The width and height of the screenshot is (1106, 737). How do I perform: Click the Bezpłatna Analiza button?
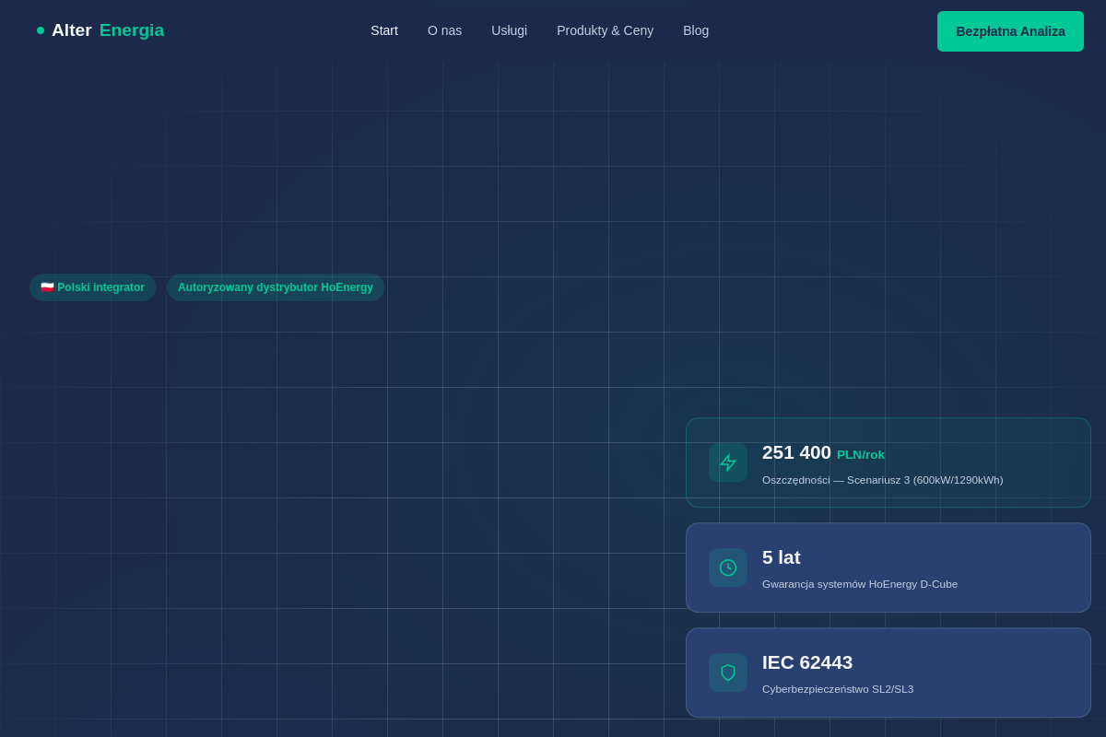(1010, 31)
